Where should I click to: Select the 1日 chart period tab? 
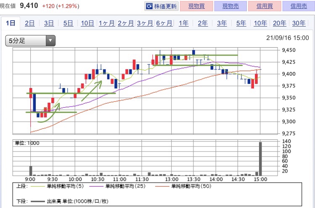point(11,23)
